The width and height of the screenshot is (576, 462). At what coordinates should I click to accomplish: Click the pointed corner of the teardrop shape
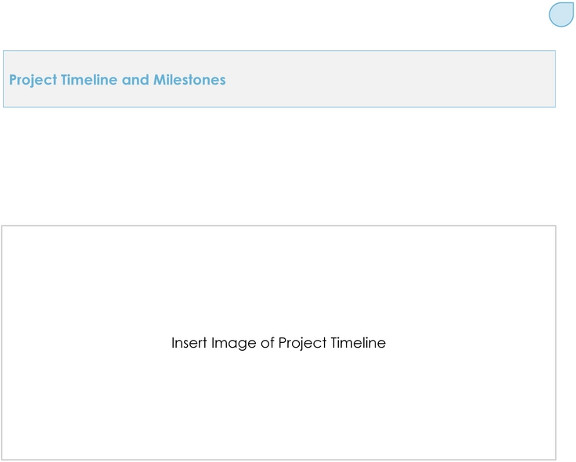coord(572,4)
